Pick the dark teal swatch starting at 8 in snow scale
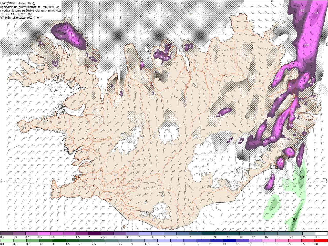Viewport: 328px width, 246px height. [x=208, y=233]
